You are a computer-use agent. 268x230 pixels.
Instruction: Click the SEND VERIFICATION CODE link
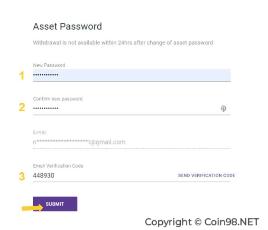(206, 176)
